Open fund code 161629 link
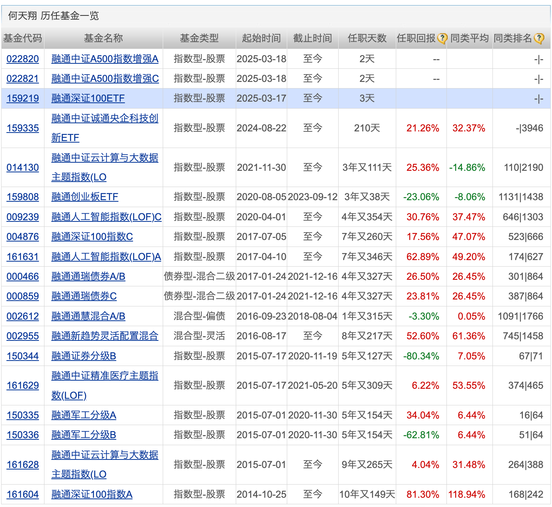 [23, 385]
